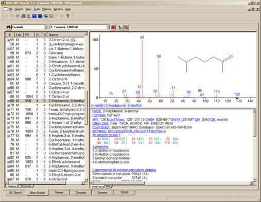Select hit 68 7-Octen-2-ol in the list

click(x=45, y=97)
